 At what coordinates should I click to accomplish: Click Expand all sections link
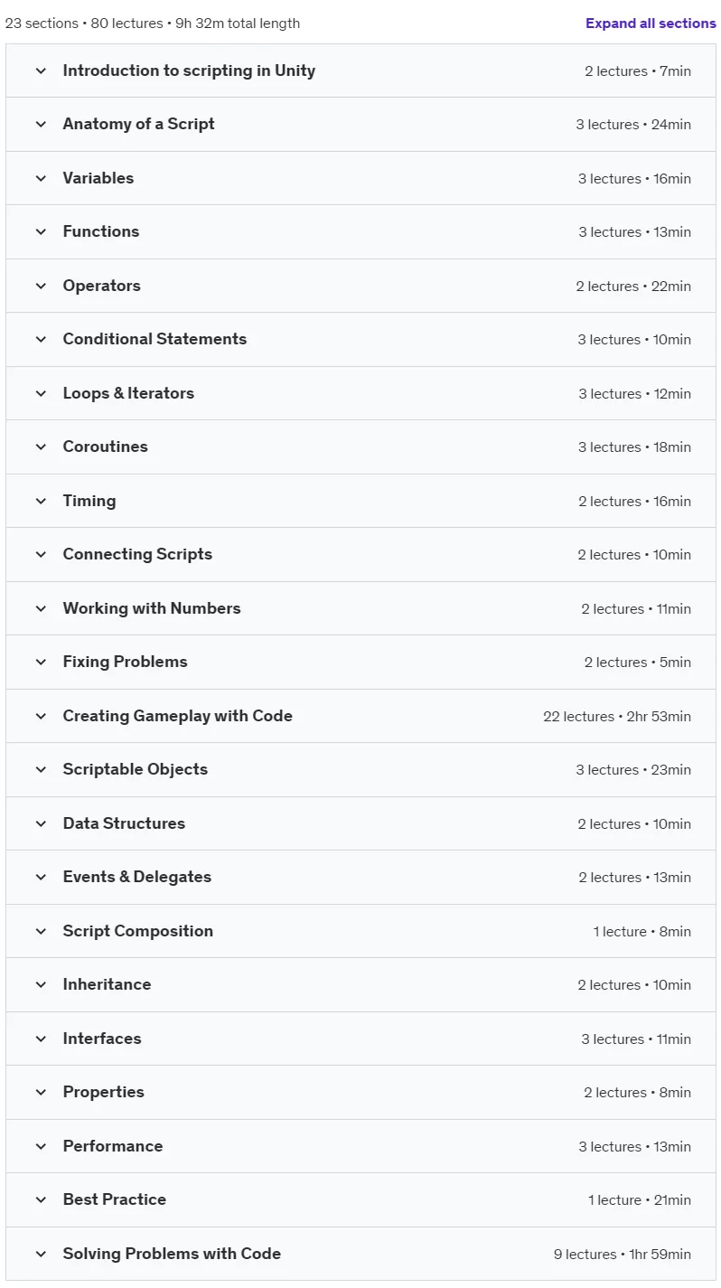click(x=651, y=24)
